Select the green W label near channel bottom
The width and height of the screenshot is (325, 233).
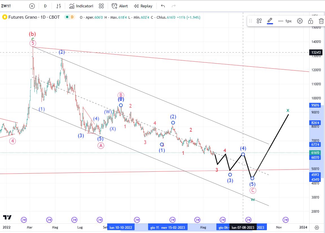click(x=253, y=200)
